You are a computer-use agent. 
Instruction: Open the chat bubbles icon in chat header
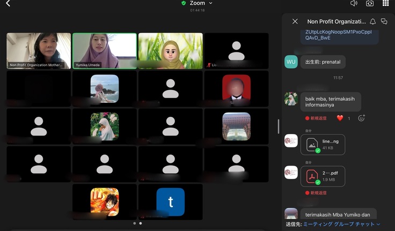click(x=384, y=21)
